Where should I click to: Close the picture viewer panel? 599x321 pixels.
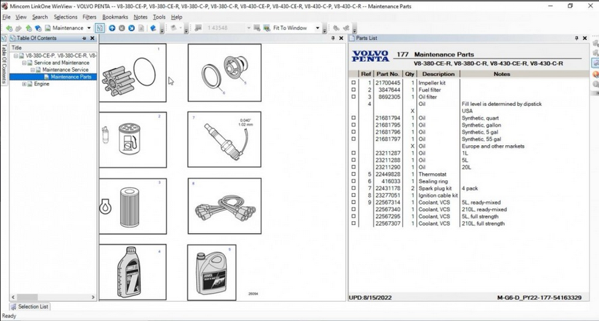pos(341,38)
